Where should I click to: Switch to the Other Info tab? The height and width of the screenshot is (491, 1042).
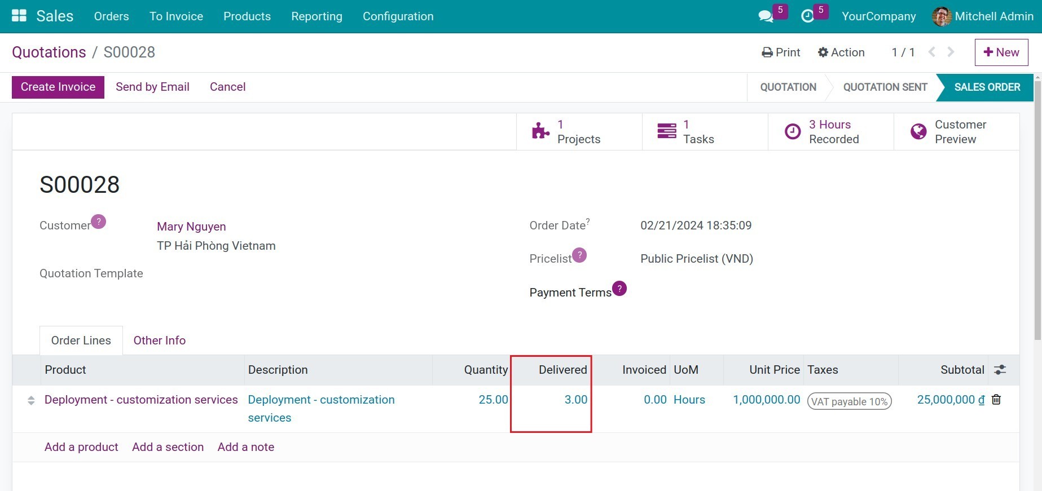click(x=159, y=340)
